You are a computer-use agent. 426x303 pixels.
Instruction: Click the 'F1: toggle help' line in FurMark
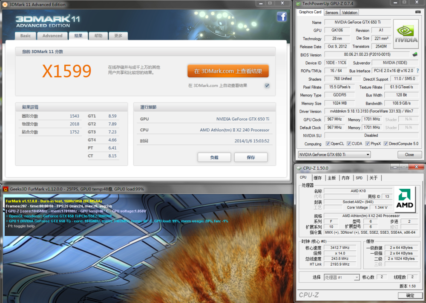20,226
